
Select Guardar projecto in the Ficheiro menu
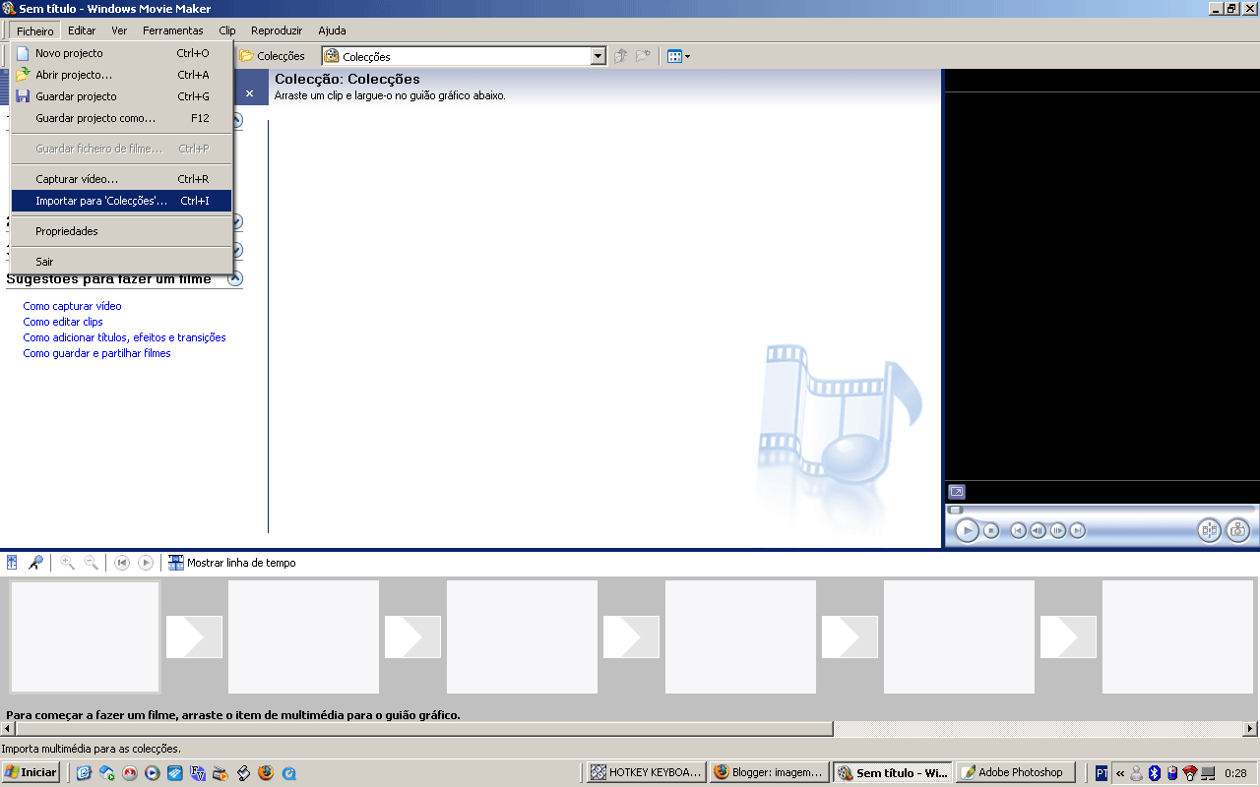[x=121, y=96]
